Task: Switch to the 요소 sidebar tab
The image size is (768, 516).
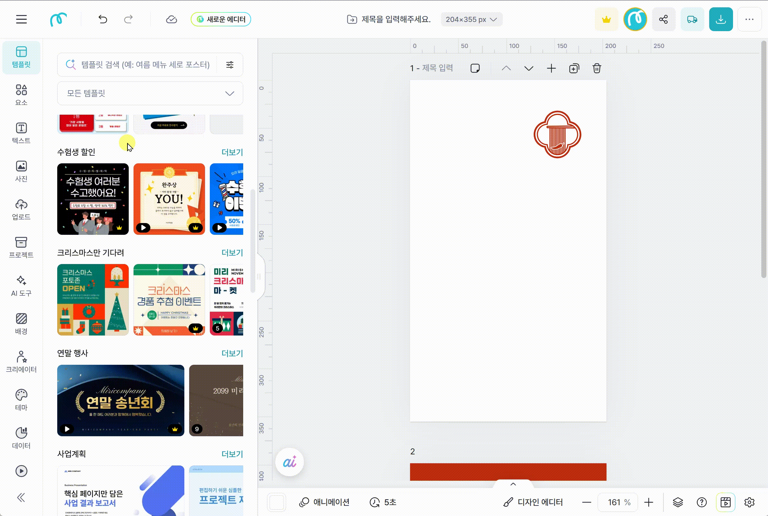Action: [21, 95]
